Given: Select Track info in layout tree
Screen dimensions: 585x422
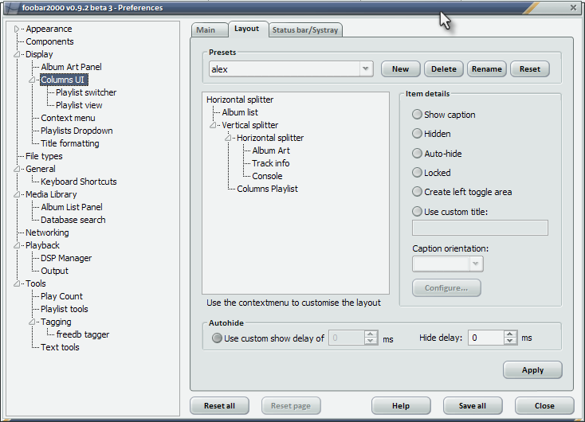Looking at the screenshot, I should click(271, 163).
